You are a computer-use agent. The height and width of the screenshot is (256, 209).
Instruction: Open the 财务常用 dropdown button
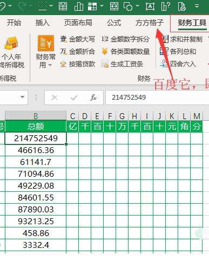point(46,52)
